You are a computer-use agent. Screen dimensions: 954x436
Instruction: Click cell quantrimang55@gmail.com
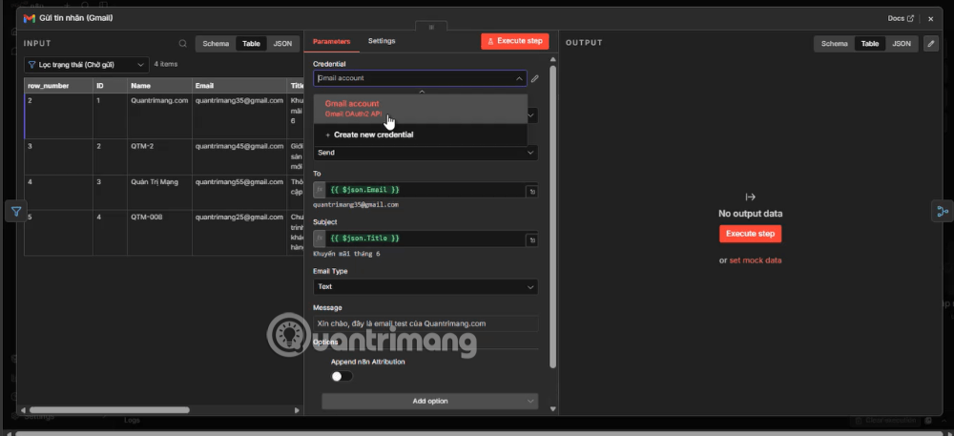click(239, 182)
